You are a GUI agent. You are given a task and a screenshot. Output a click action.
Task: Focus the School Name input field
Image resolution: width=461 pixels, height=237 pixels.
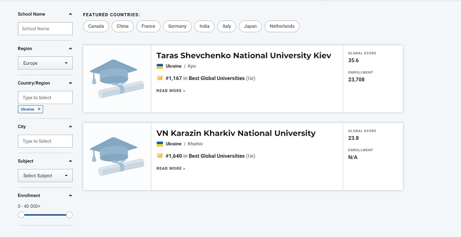(45, 29)
